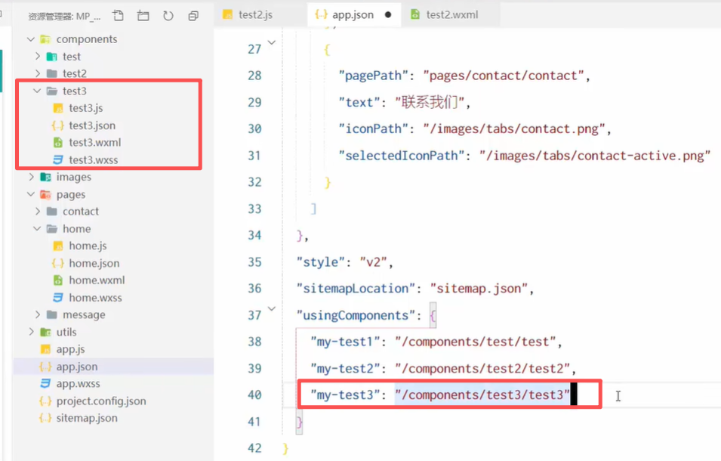This screenshot has width=721, height=461.
Task: Click the components folder icon
Action: coord(45,39)
